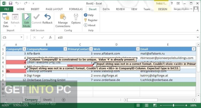This screenshot has height=108, width=201.
Task: Open the PrimaryContact column filter dropdown
Action: click(x=91, y=49)
